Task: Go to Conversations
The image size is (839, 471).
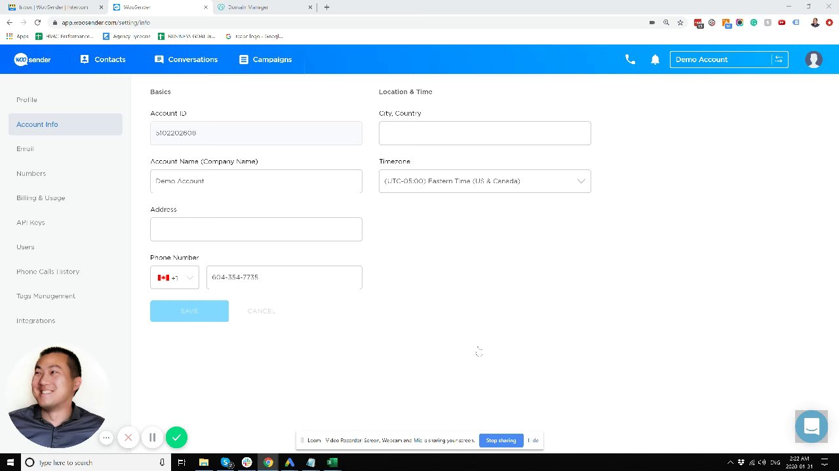Action: click(186, 60)
